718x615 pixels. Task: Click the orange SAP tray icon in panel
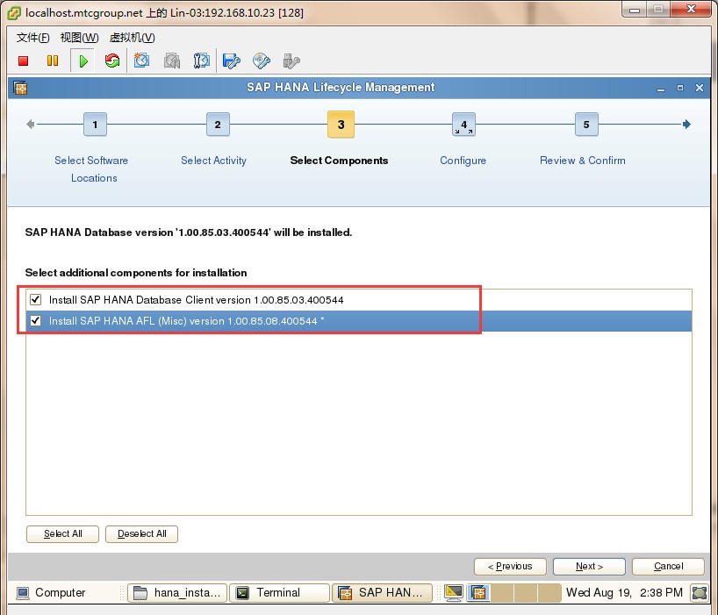[478, 593]
